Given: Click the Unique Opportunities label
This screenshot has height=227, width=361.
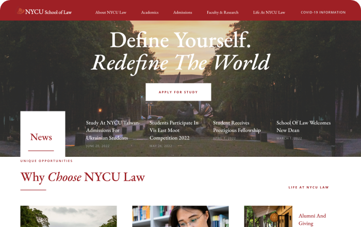Looking at the screenshot, I should pyautogui.click(x=46, y=160).
